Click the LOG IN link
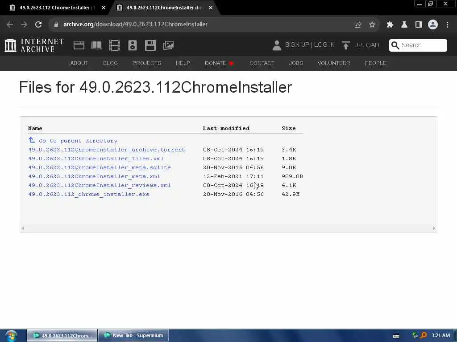The width and height of the screenshot is (457, 342). [324, 45]
